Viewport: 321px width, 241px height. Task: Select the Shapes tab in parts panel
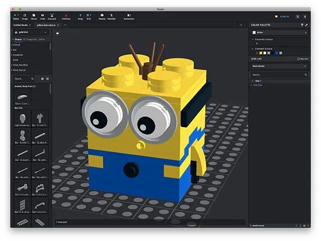(x=18, y=39)
